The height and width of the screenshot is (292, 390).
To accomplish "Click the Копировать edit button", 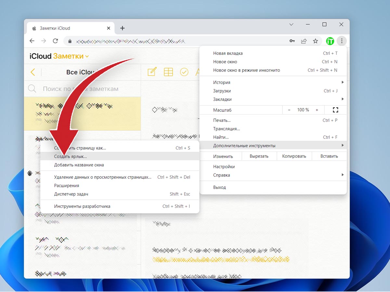I will pos(294,156).
